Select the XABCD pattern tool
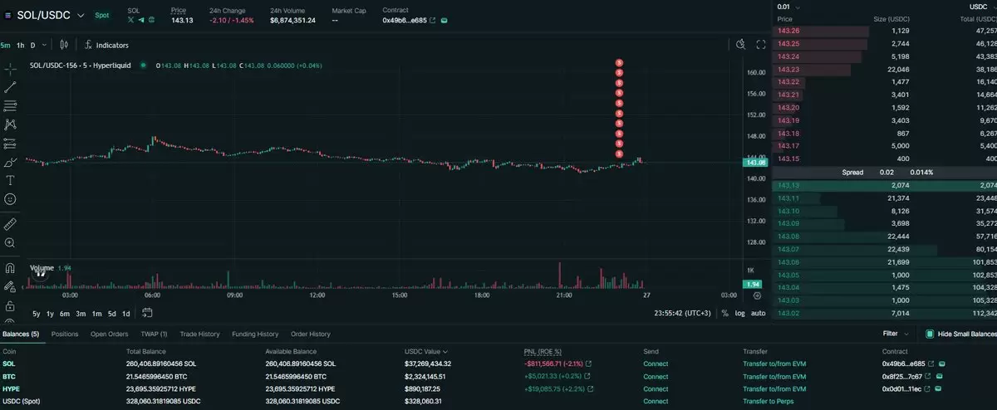The width and height of the screenshot is (997, 410). point(10,124)
